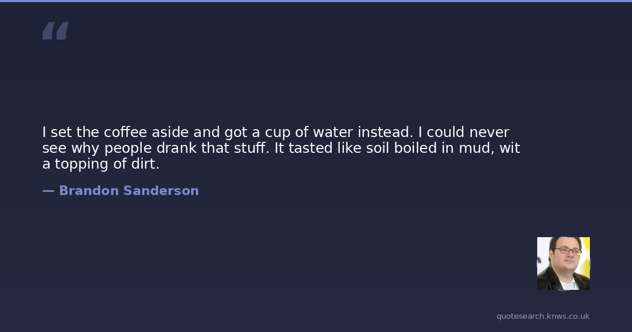
Task: Click the purple accent bar at top
Action: [316, 1]
